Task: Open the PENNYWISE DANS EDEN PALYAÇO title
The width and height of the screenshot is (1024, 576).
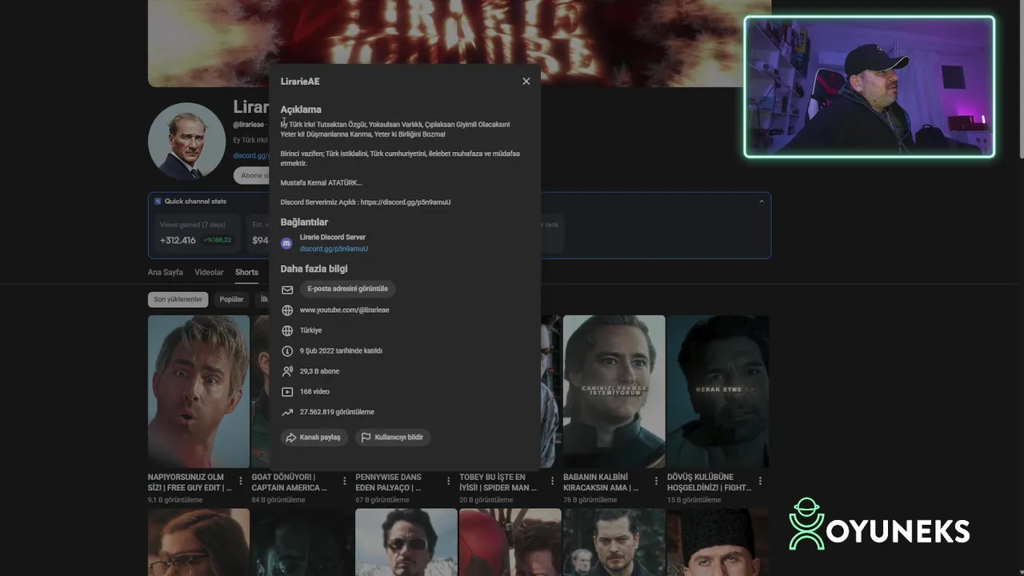Action: click(x=389, y=482)
